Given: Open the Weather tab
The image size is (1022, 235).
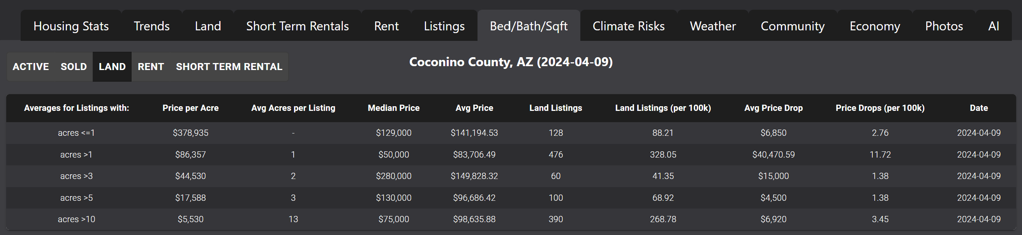Looking at the screenshot, I should (713, 26).
